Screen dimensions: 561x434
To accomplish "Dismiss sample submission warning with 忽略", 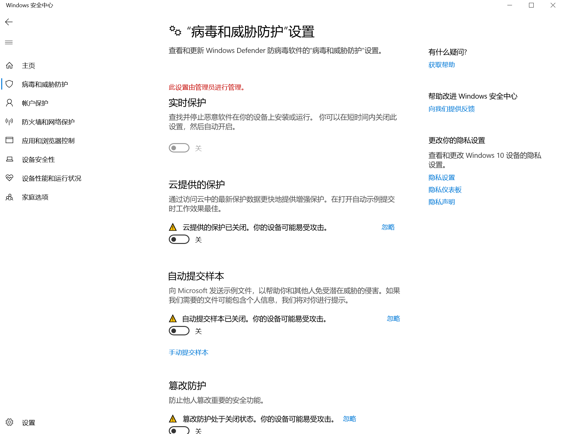I will click(393, 318).
